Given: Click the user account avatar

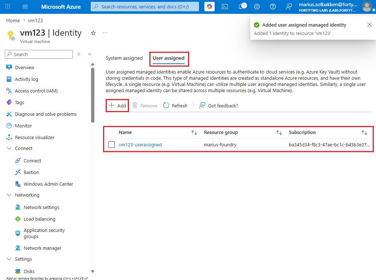Looking at the screenshot, I should pos(367,7).
